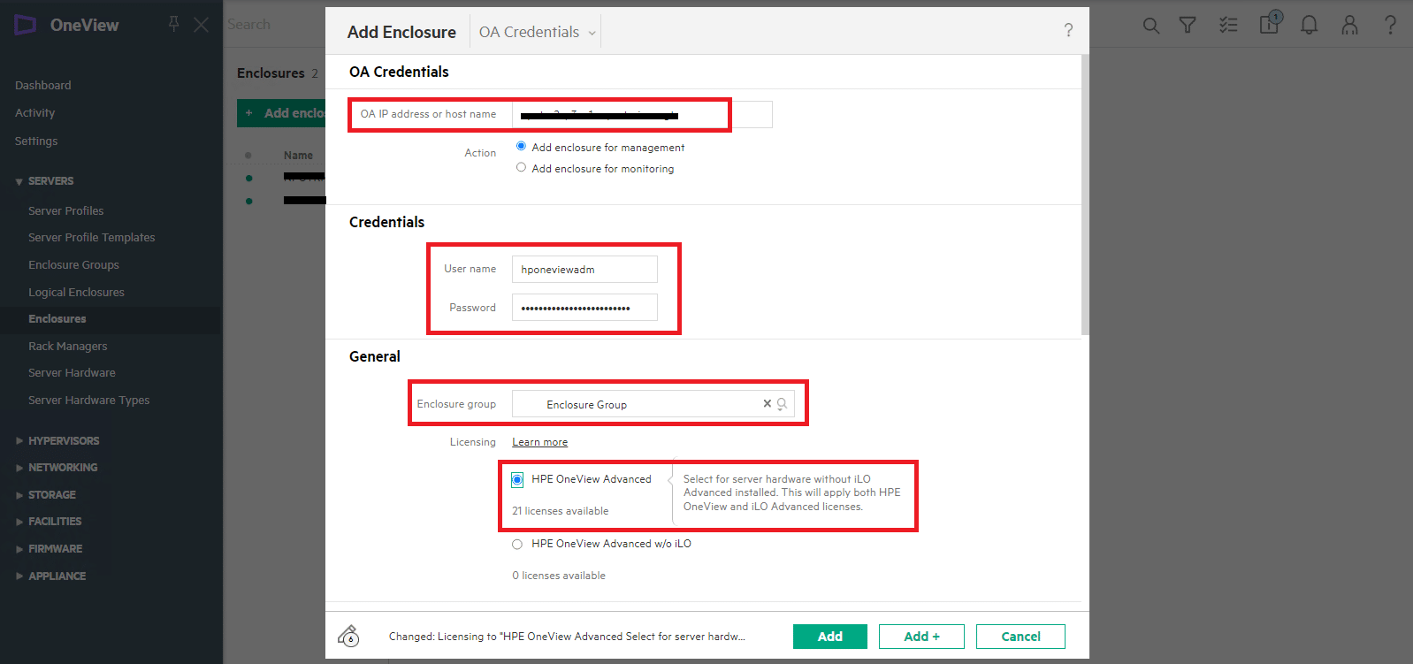Expand the NETWORKING menu section
Image resolution: width=1413 pixels, height=664 pixels.
point(19,468)
